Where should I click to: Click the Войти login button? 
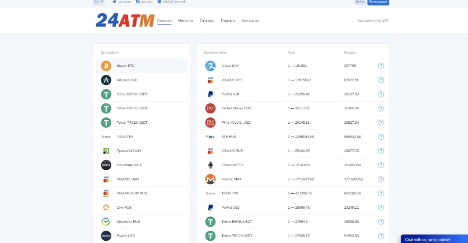[x=360, y=2]
